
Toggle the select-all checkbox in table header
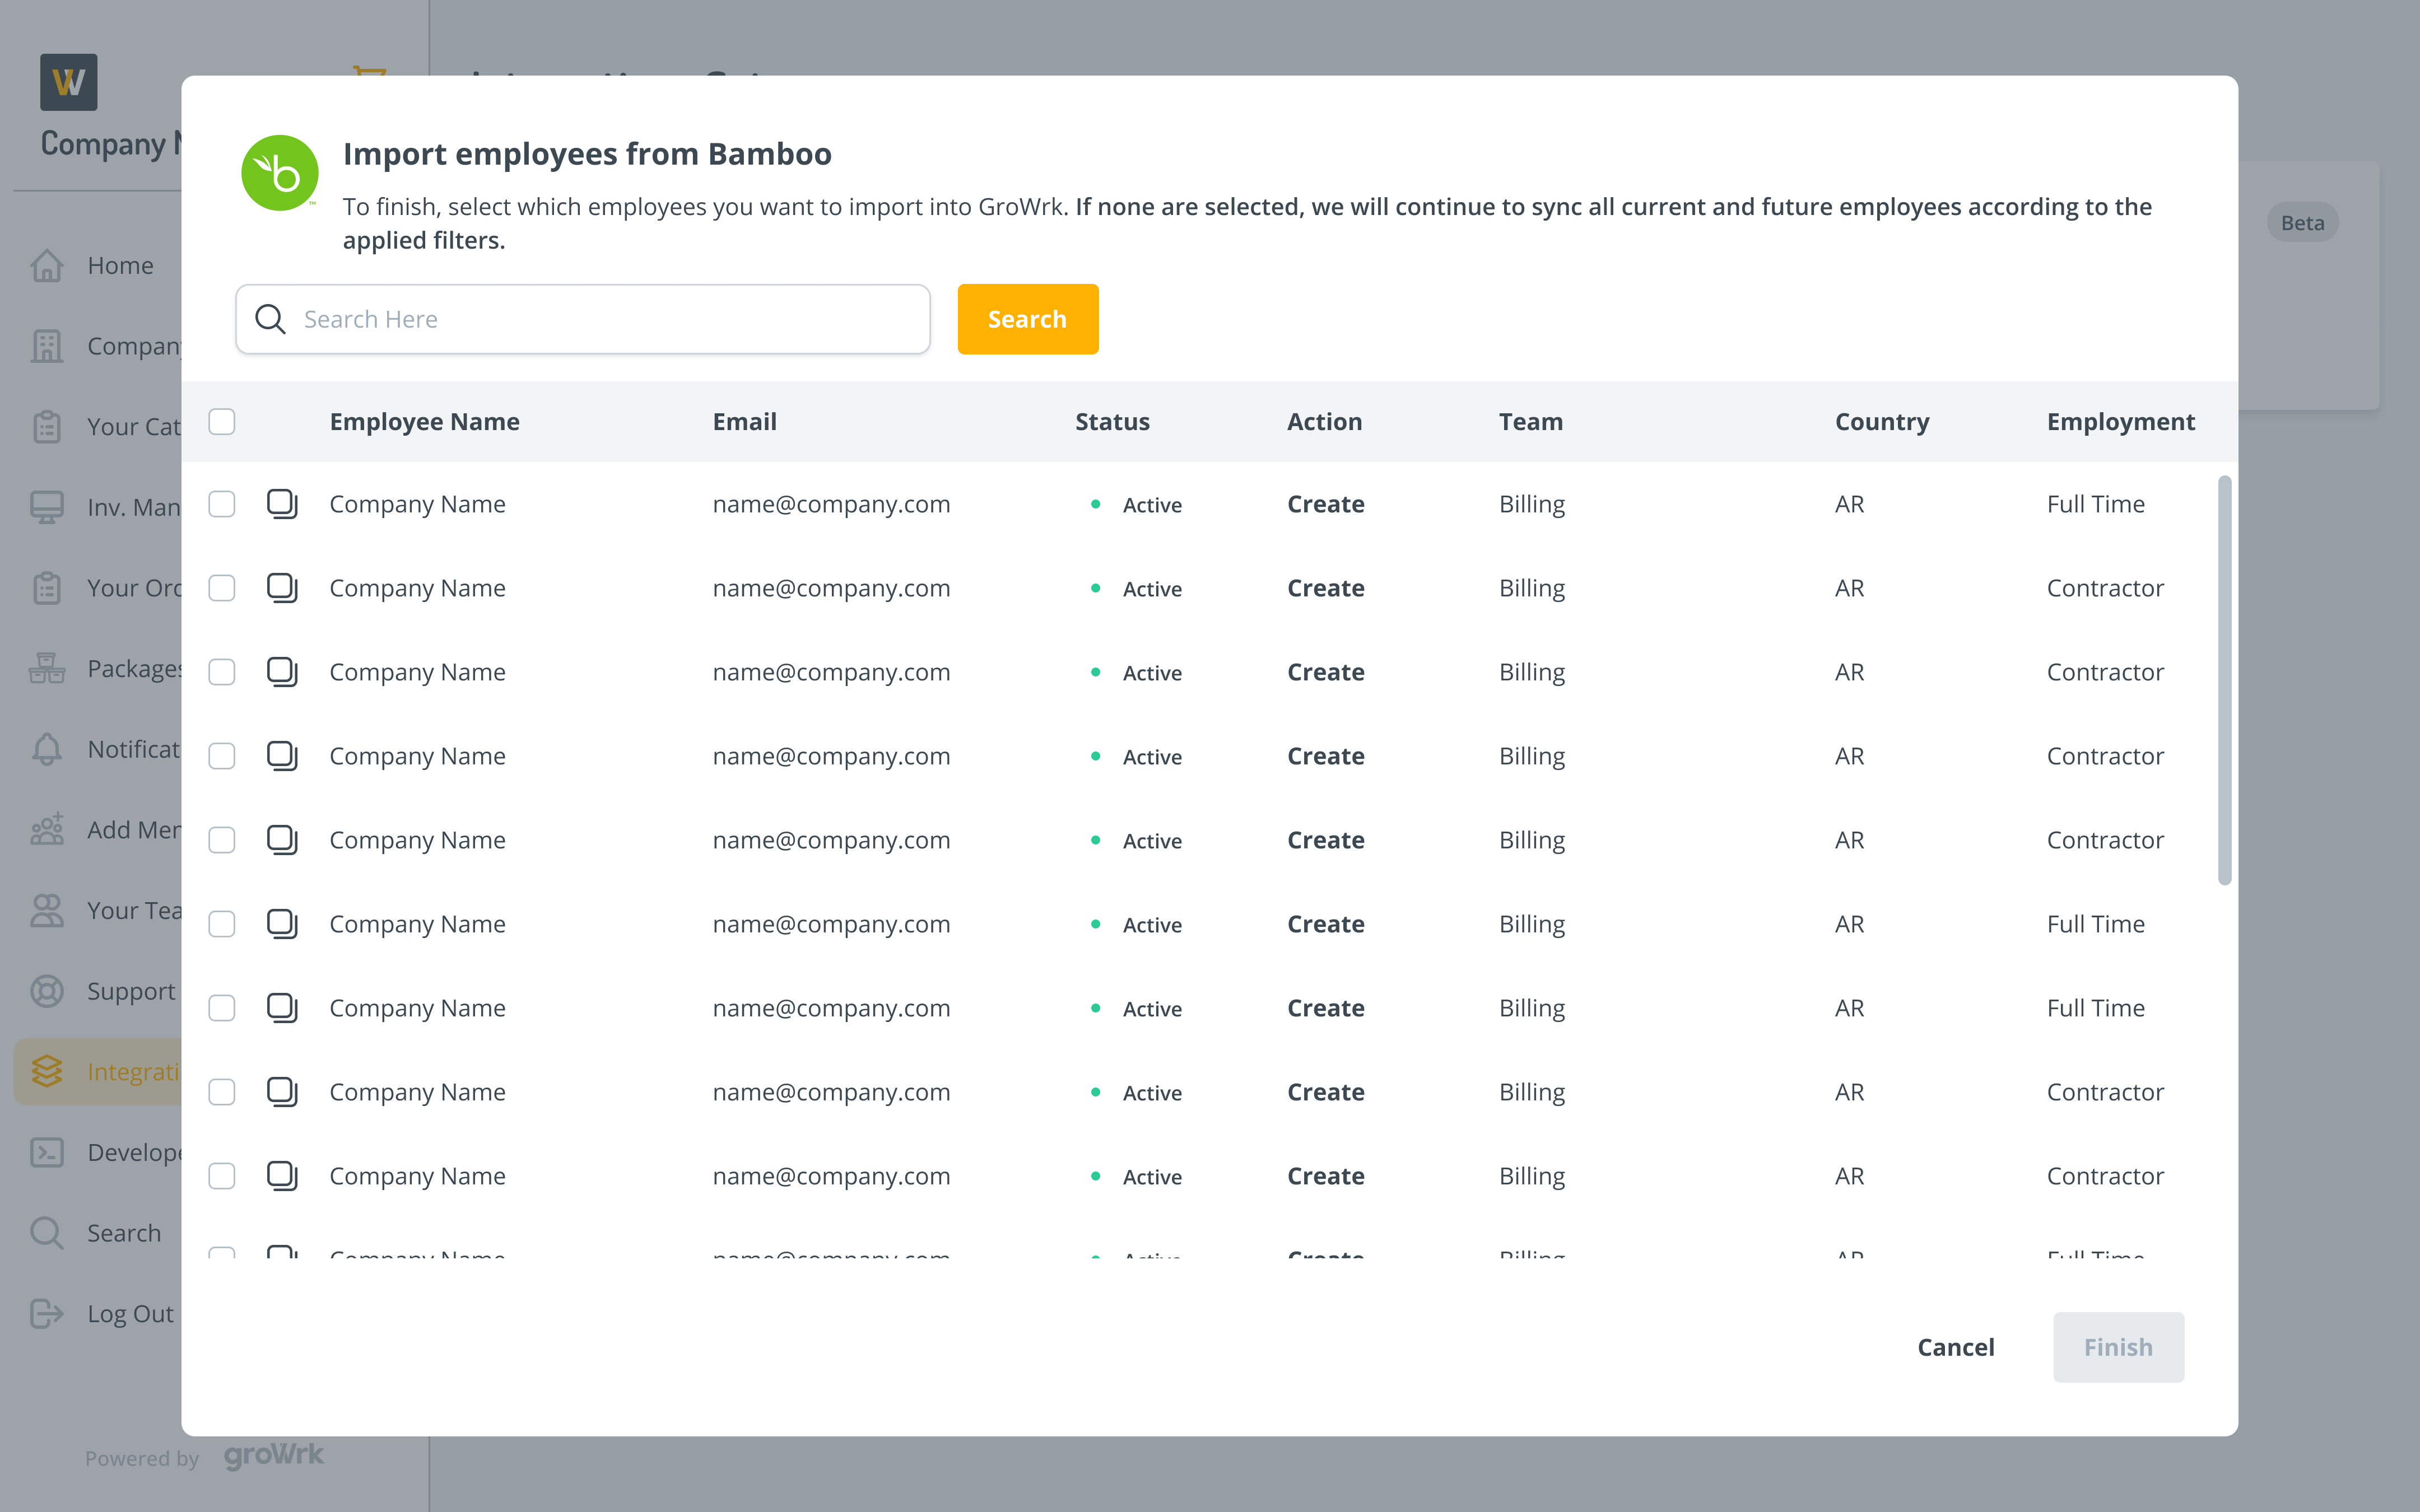pyautogui.click(x=222, y=422)
